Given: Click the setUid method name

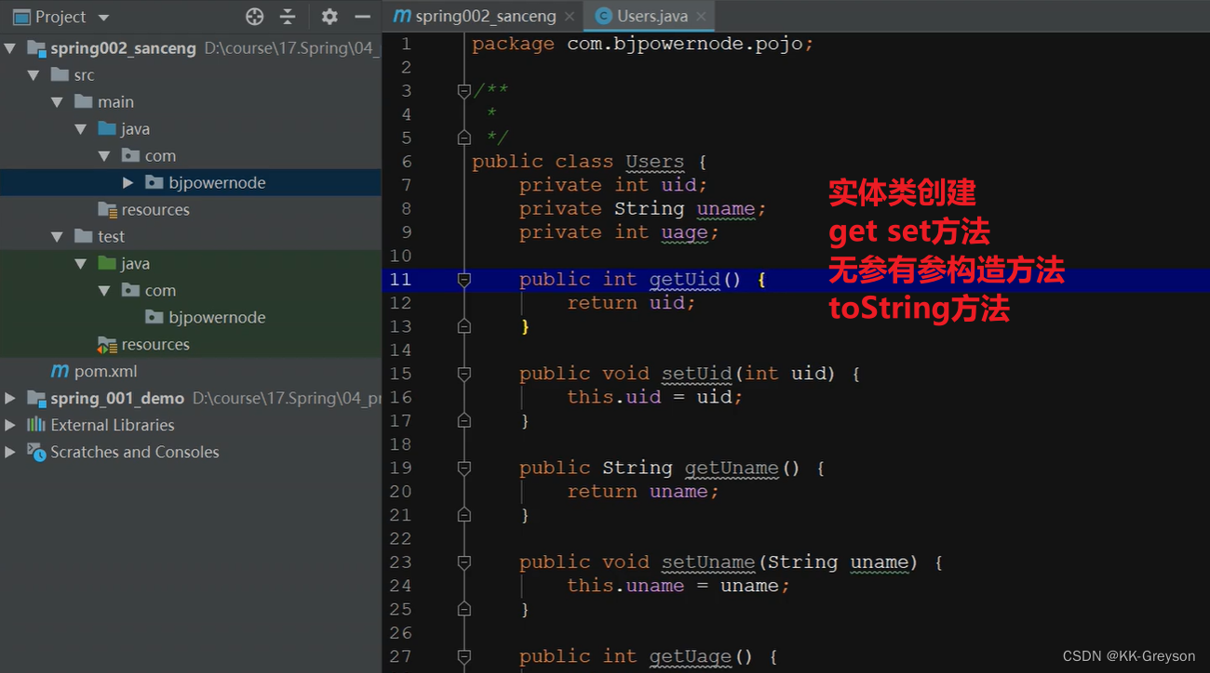Looking at the screenshot, I should tap(696, 374).
